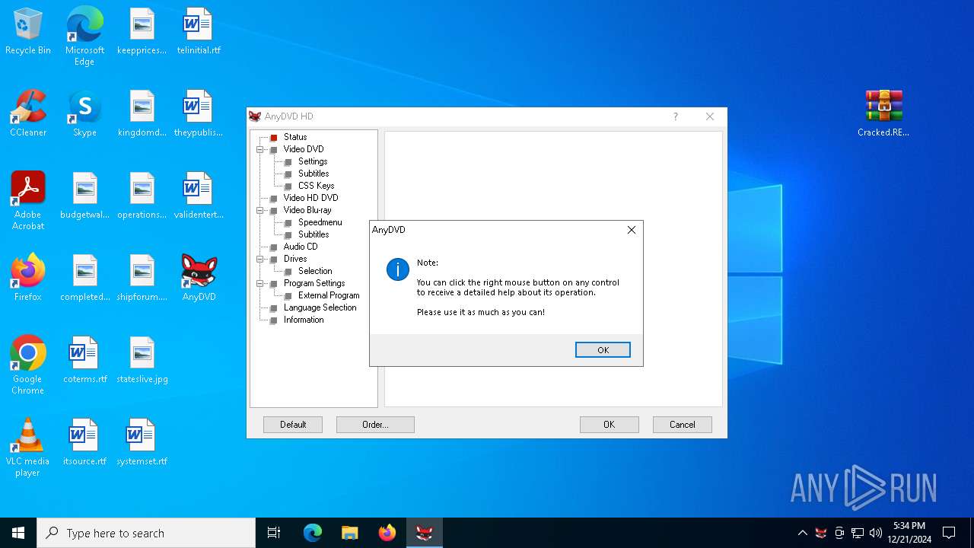Click OK in AnyDVD HD window
Viewport: 974px width, 548px height.
609,425
